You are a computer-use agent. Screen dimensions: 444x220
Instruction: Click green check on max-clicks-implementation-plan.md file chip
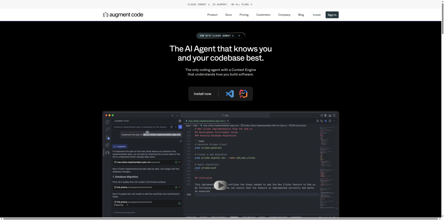point(176,162)
